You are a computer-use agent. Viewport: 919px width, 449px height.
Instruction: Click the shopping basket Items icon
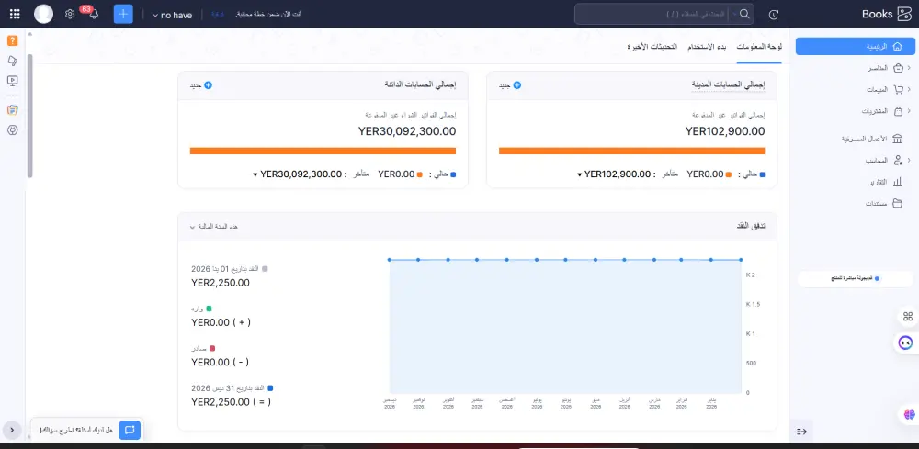898,69
